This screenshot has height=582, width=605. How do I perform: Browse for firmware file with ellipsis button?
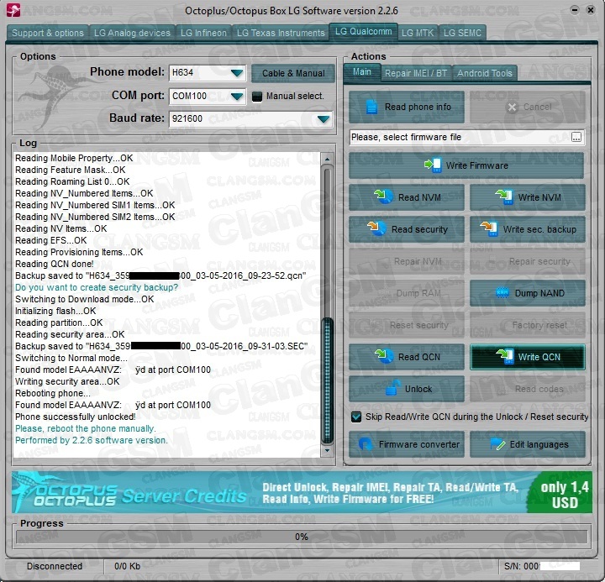point(576,137)
